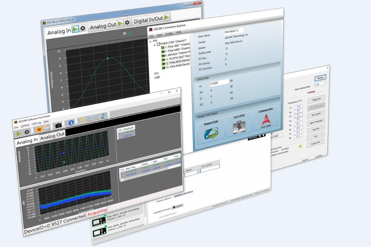
Task: Click the Fan Control button
Action: [316, 114]
